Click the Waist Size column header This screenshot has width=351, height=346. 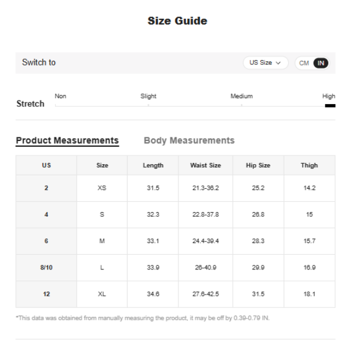point(205,165)
